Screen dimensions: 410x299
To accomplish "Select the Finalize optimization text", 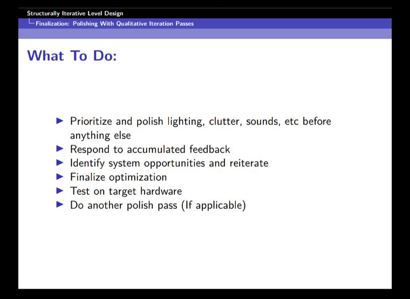I will [x=118, y=177].
